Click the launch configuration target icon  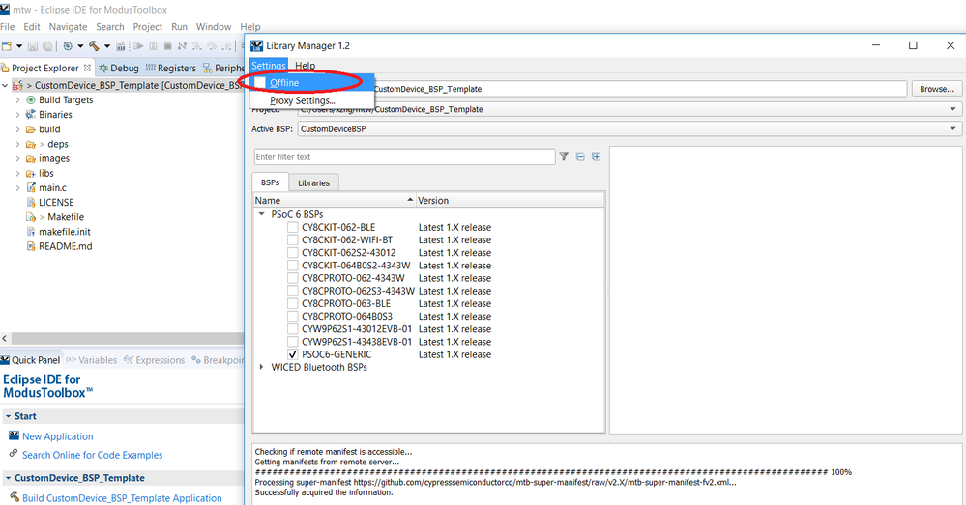(68, 46)
